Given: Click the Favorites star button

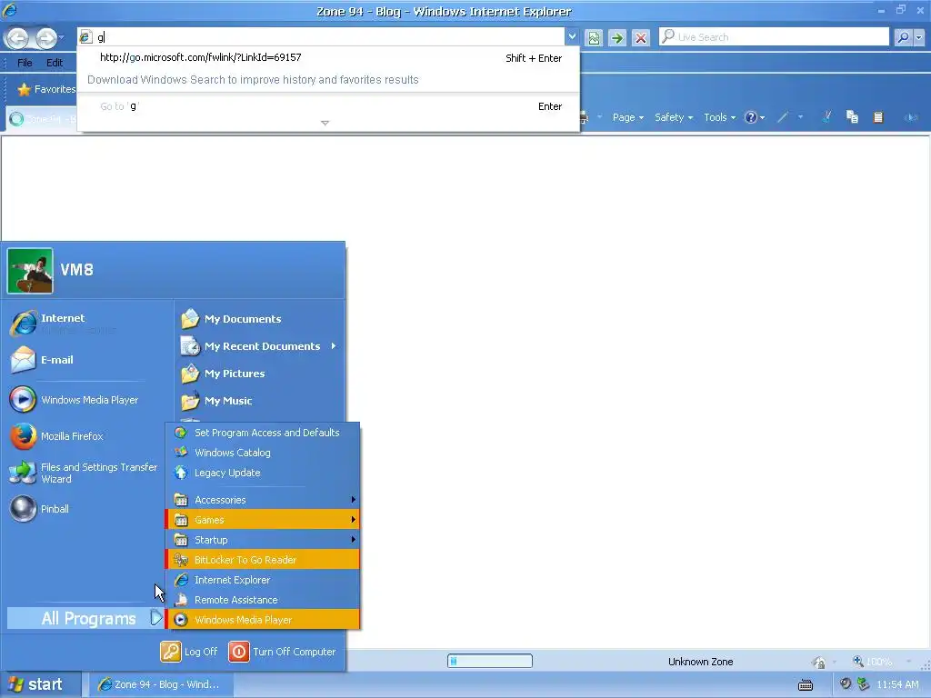Looking at the screenshot, I should (46, 89).
